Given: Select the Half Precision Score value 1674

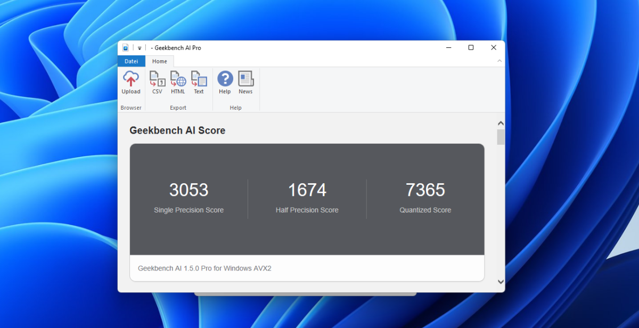Looking at the screenshot, I should coord(307,190).
